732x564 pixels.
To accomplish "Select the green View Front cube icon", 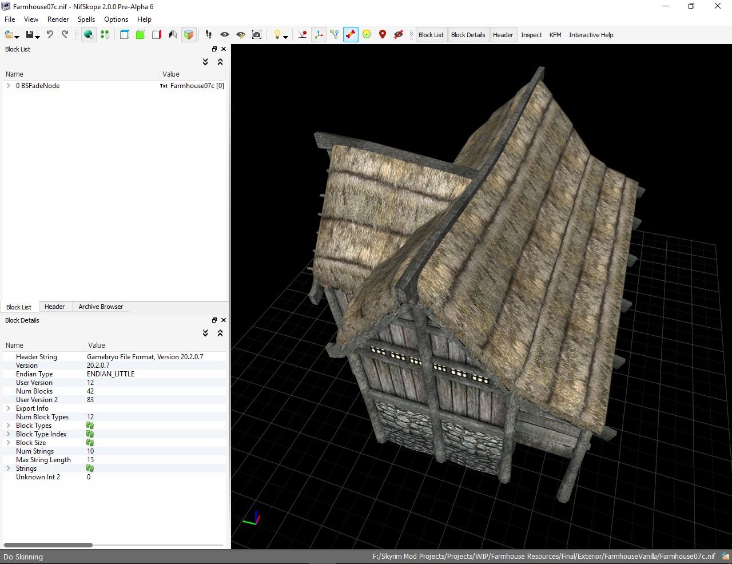I will pos(141,35).
